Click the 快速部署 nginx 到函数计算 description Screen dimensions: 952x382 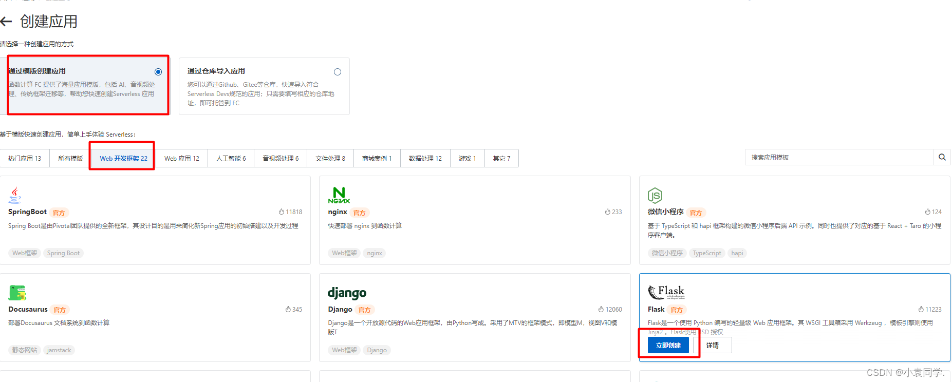[365, 226]
